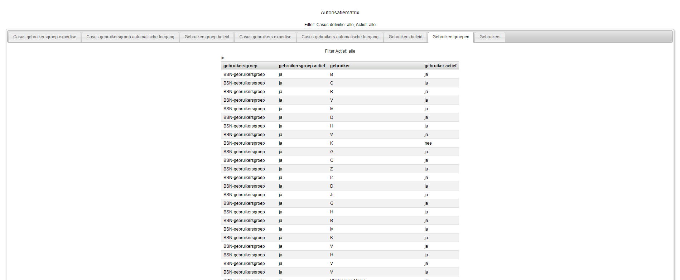The image size is (680, 280).
Task: Select the Casus gebruikers expertise tab
Action: pos(265,37)
